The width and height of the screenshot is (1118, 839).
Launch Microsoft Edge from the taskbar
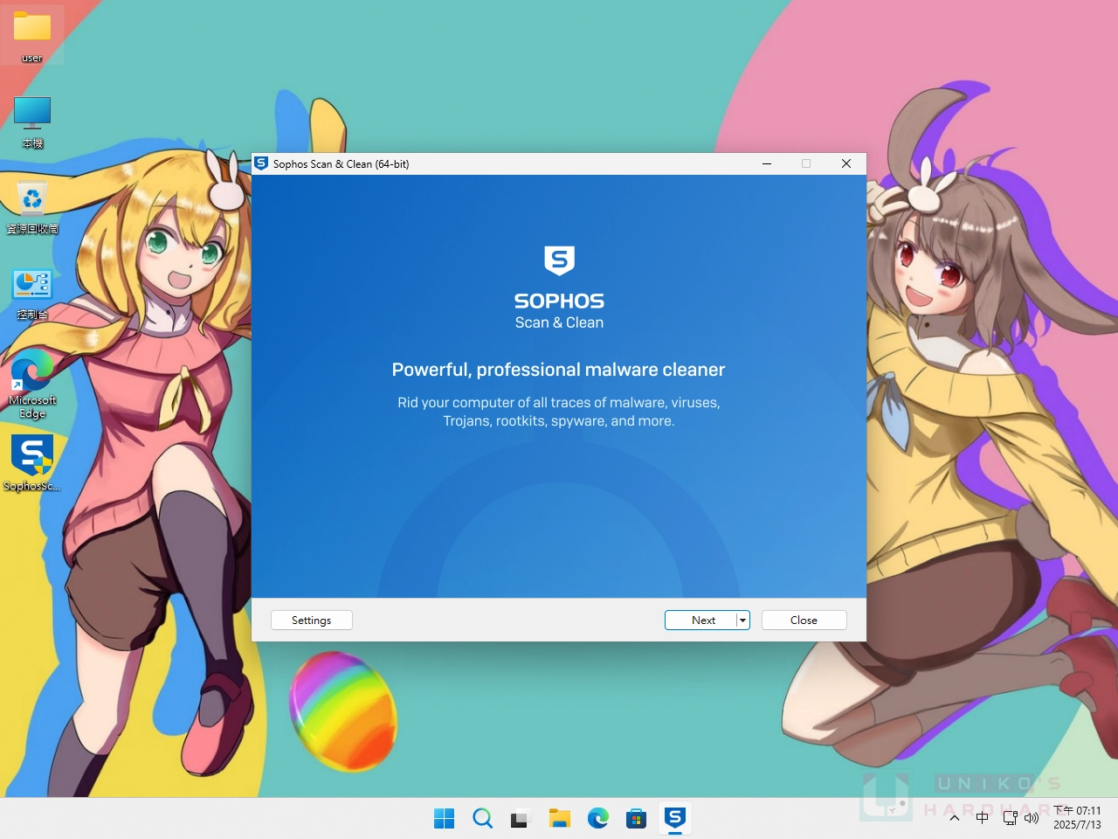[597, 818]
